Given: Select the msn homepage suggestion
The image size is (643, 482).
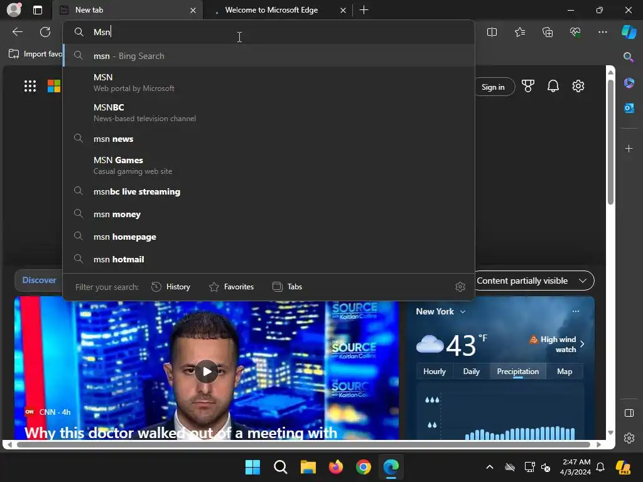Looking at the screenshot, I should click(x=269, y=237).
